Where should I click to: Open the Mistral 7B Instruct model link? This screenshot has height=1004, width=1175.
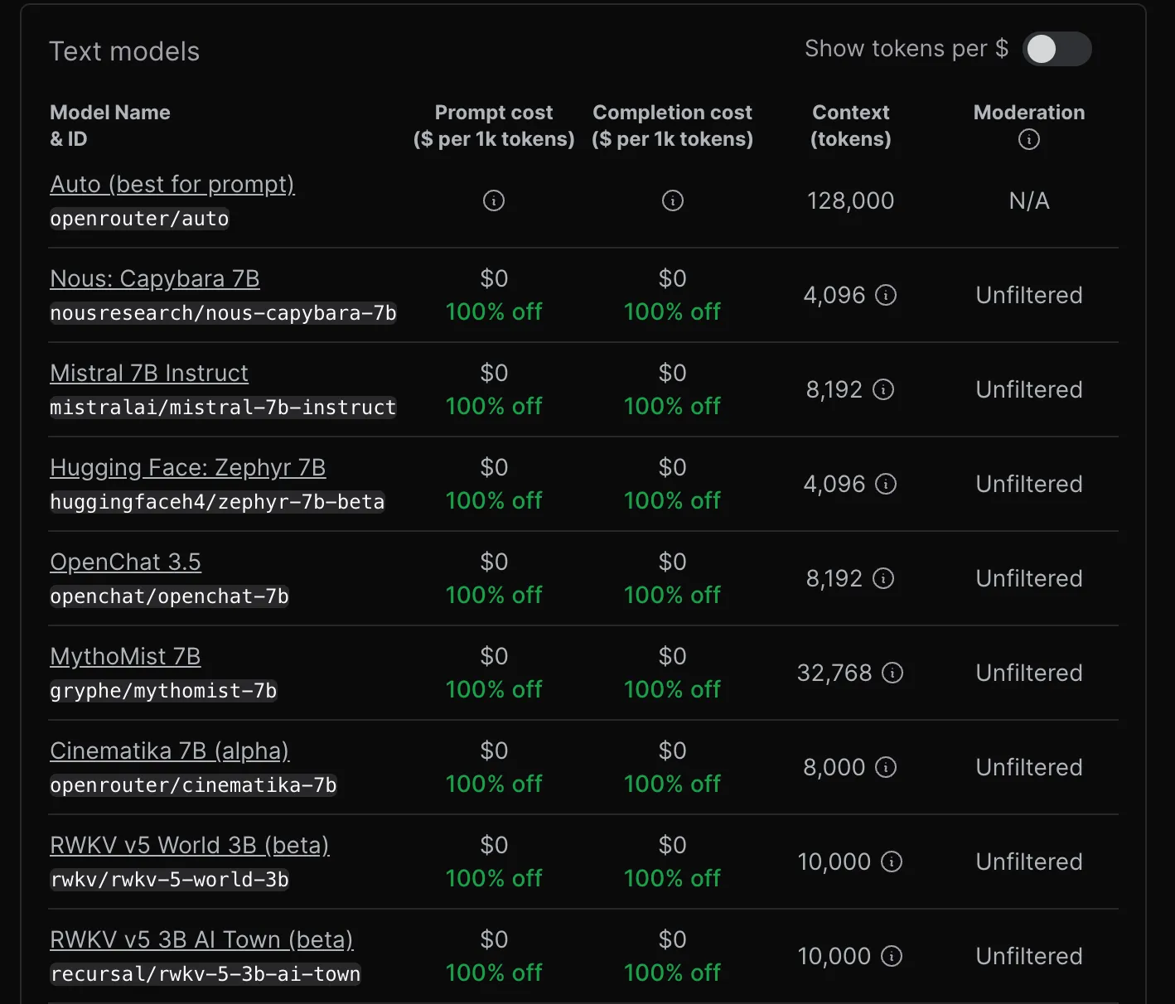point(149,373)
